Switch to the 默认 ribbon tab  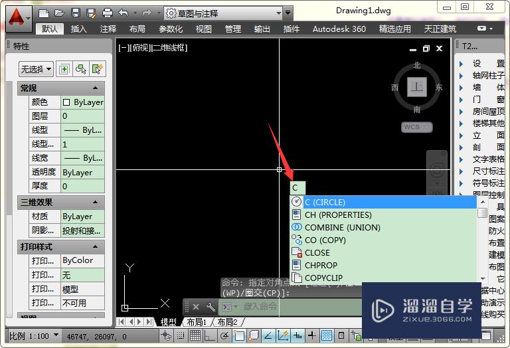[49, 29]
